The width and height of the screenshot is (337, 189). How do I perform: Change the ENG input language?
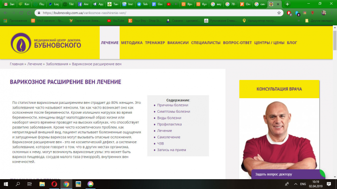pyautogui.click(x=303, y=184)
